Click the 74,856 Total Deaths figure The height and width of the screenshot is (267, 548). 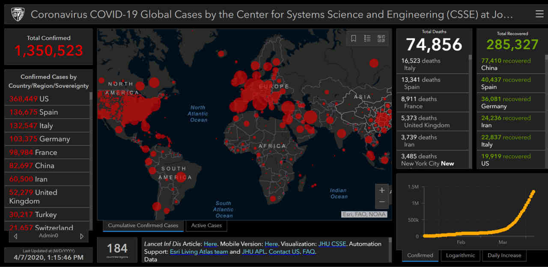click(434, 44)
